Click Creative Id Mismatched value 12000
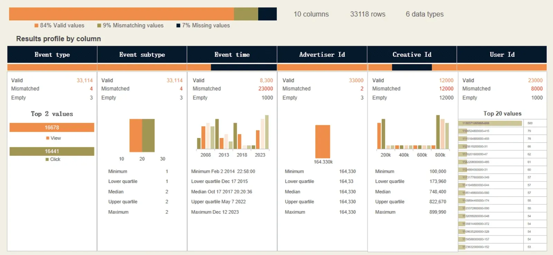553x255 pixels. click(x=446, y=89)
